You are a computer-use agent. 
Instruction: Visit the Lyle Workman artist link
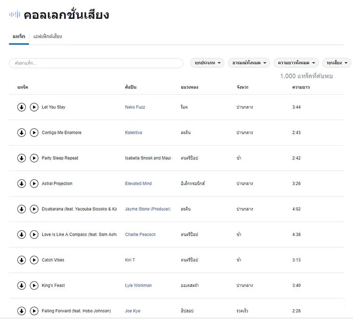(138, 286)
